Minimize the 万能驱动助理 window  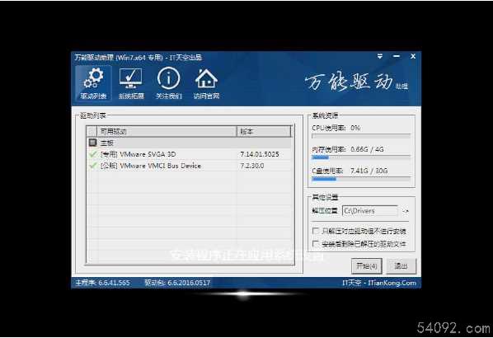coord(397,56)
